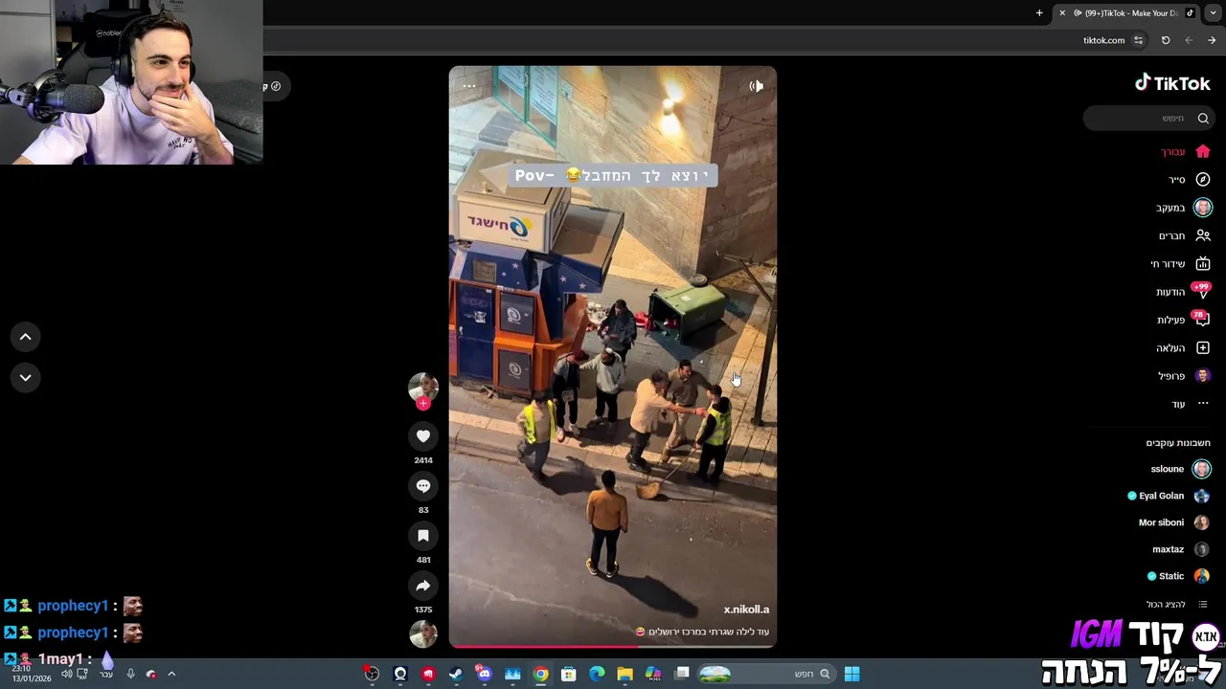Toggle video sound with speaker icon
The image size is (1226, 689).
click(x=756, y=86)
